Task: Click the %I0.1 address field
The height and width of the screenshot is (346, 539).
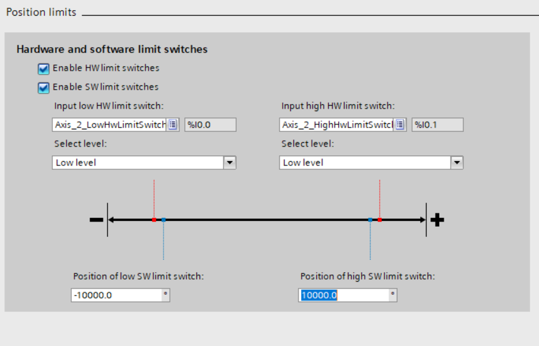Action: (437, 124)
